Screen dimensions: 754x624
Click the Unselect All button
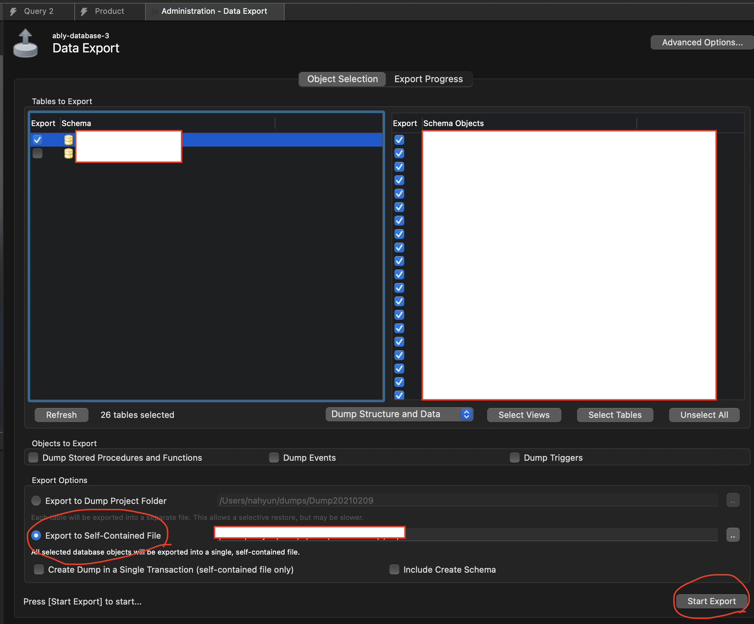[704, 415]
